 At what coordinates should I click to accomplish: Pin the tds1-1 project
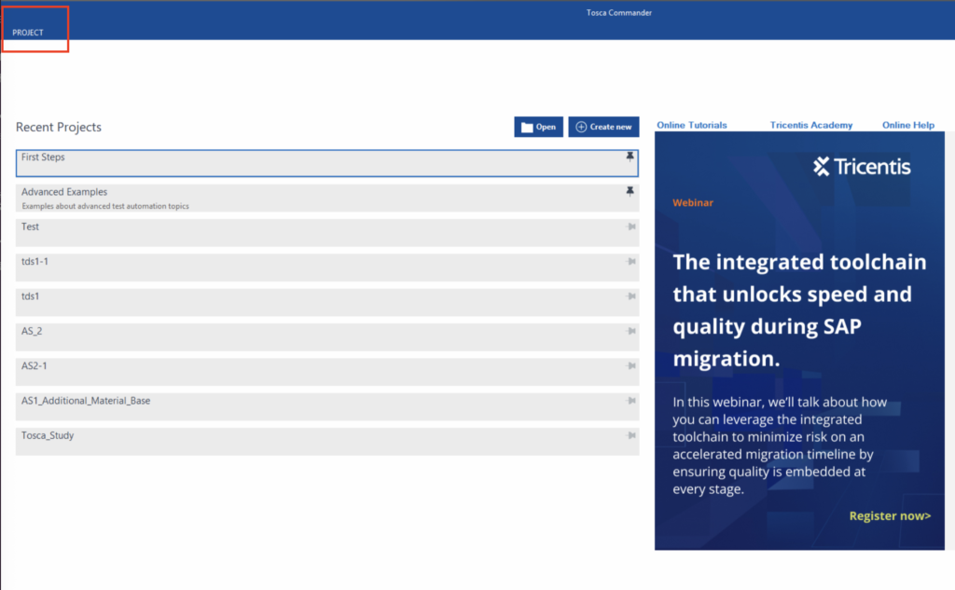point(631,261)
